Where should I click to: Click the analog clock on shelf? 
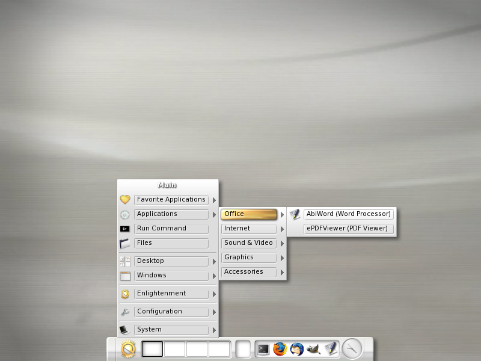tap(352, 349)
